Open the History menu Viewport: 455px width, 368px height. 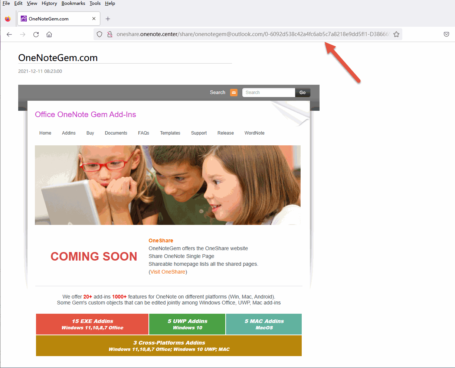[49, 3]
